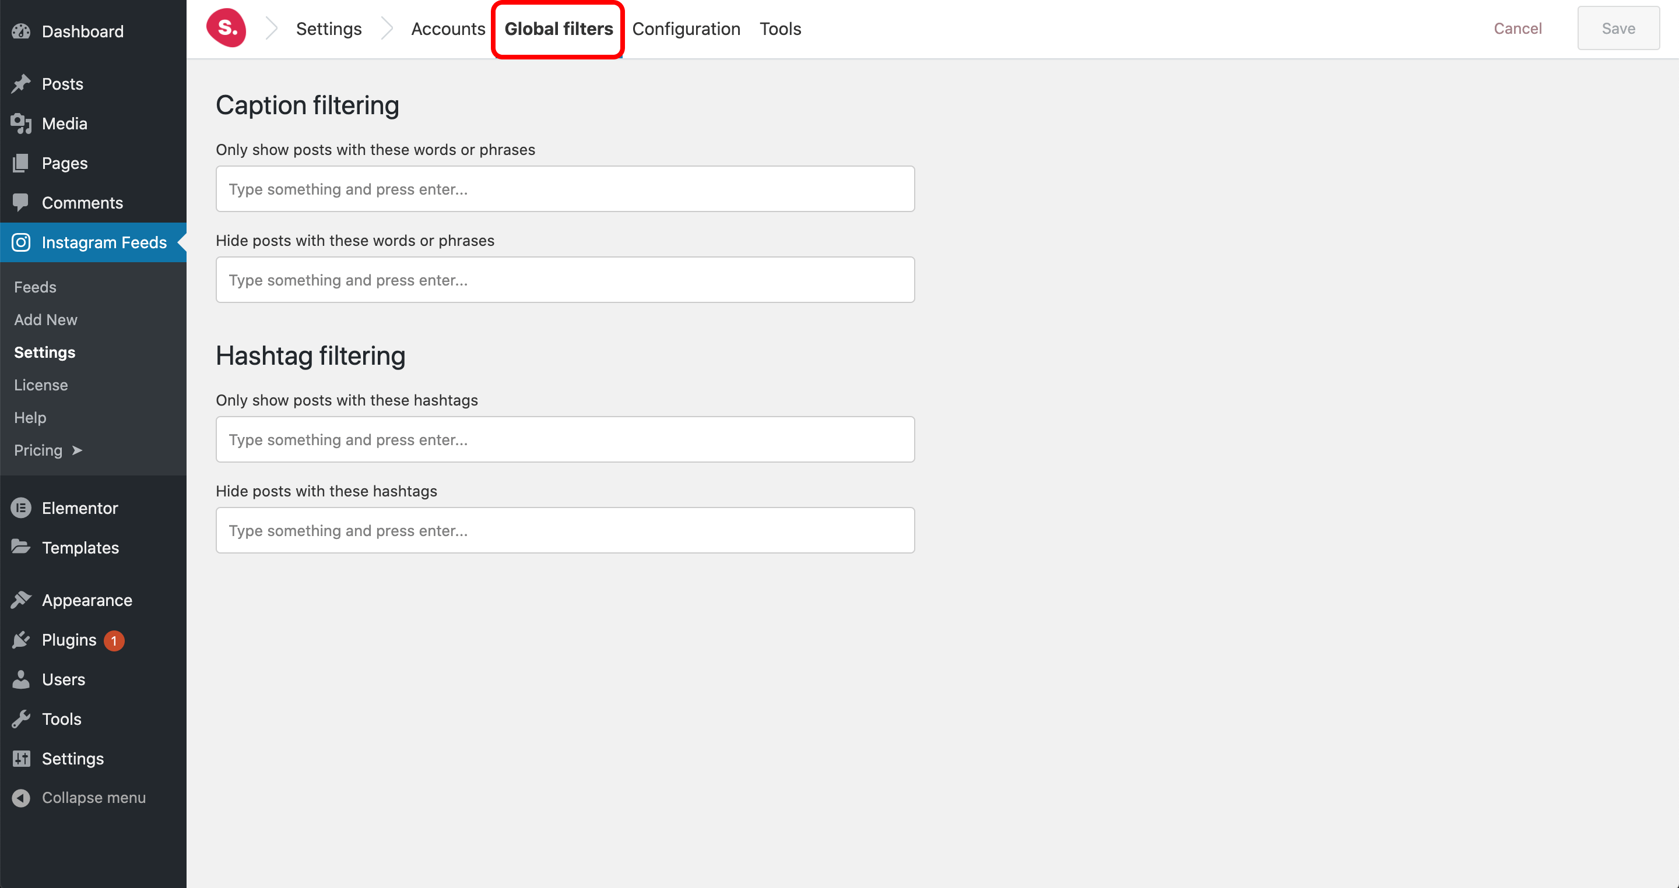Image resolution: width=1679 pixels, height=888 pixels.
Task: Focus the hide caption words input
Action: click(x=565, y=280)
